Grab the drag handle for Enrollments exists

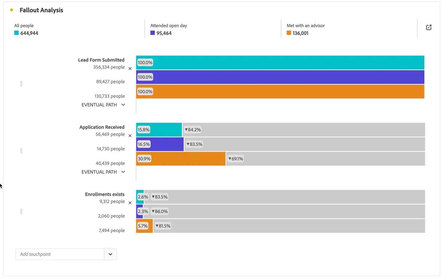pos(21,211)
